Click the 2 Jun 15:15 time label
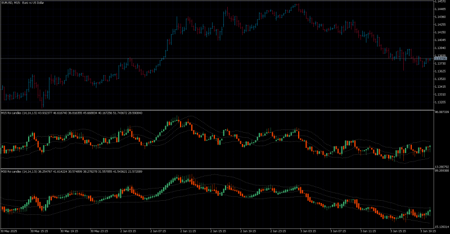 tap(218, 231)
